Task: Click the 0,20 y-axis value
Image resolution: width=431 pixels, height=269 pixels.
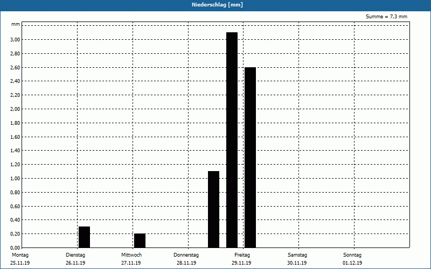Action: (x=15, y=234)
